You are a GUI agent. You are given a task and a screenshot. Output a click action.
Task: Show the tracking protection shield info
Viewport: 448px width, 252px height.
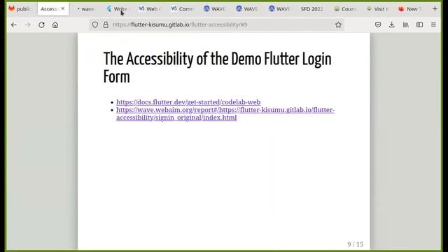(x=95, y=25)
